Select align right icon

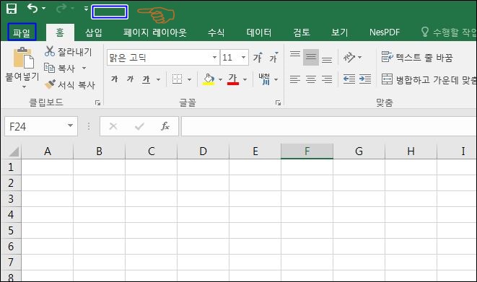pos(327,79)
